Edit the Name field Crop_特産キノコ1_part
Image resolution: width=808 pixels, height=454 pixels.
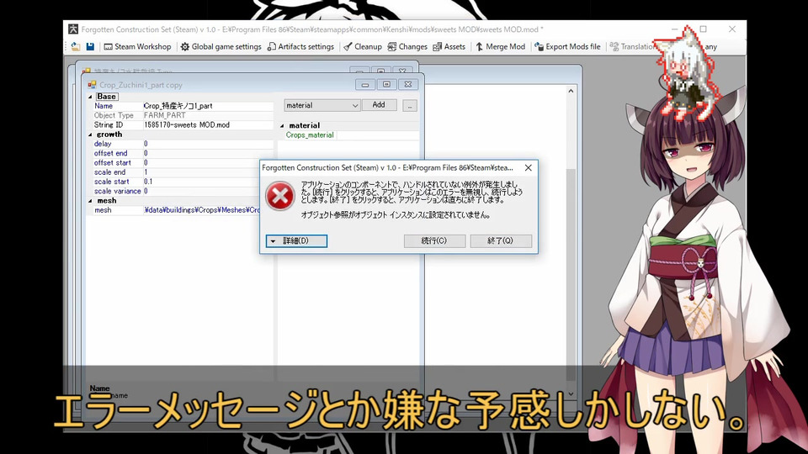click(x=208, y=106)
